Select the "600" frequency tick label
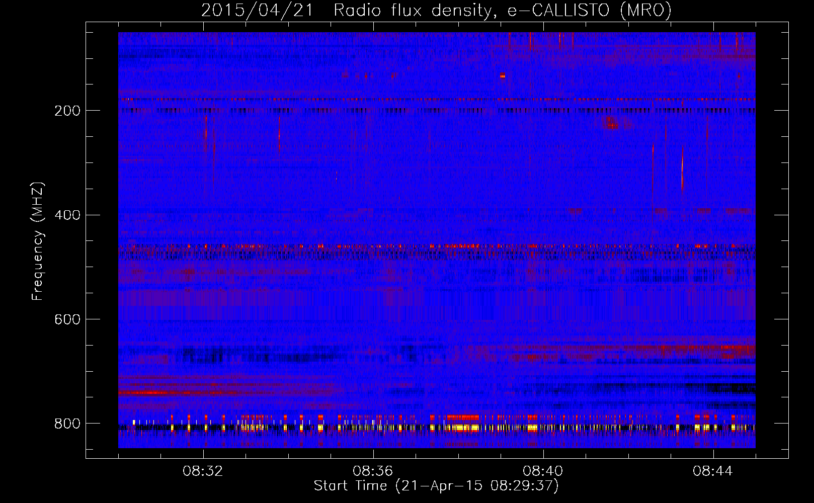The height and width of the screenshot is (503, 814). point(67,320)
